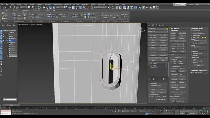Open the Edit menu

[x=7, y=4]
